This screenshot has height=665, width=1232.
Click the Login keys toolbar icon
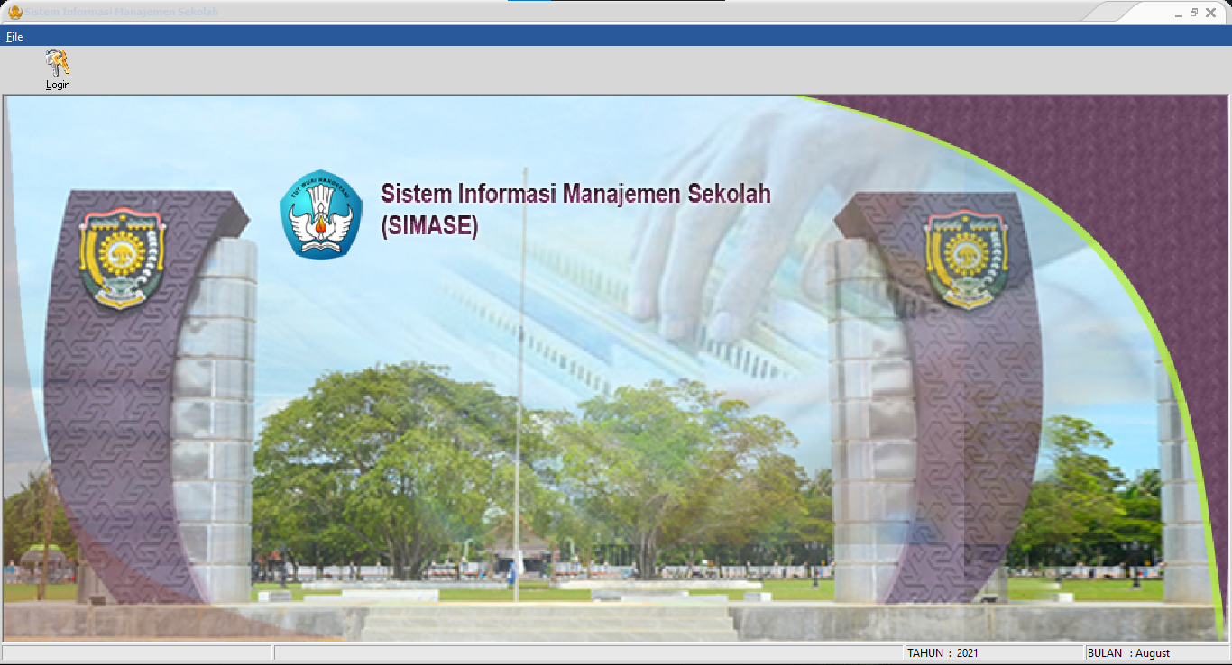coord(58,63)
